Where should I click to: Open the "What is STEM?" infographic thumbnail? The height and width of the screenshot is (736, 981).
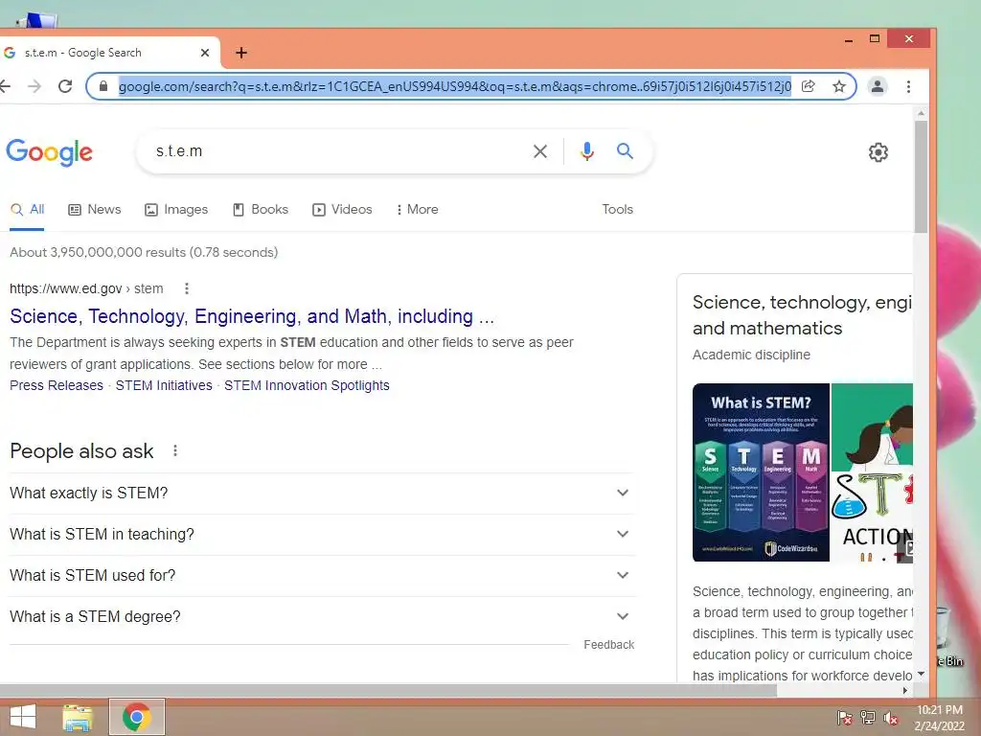pyautogui.click(x=761, y=472)
